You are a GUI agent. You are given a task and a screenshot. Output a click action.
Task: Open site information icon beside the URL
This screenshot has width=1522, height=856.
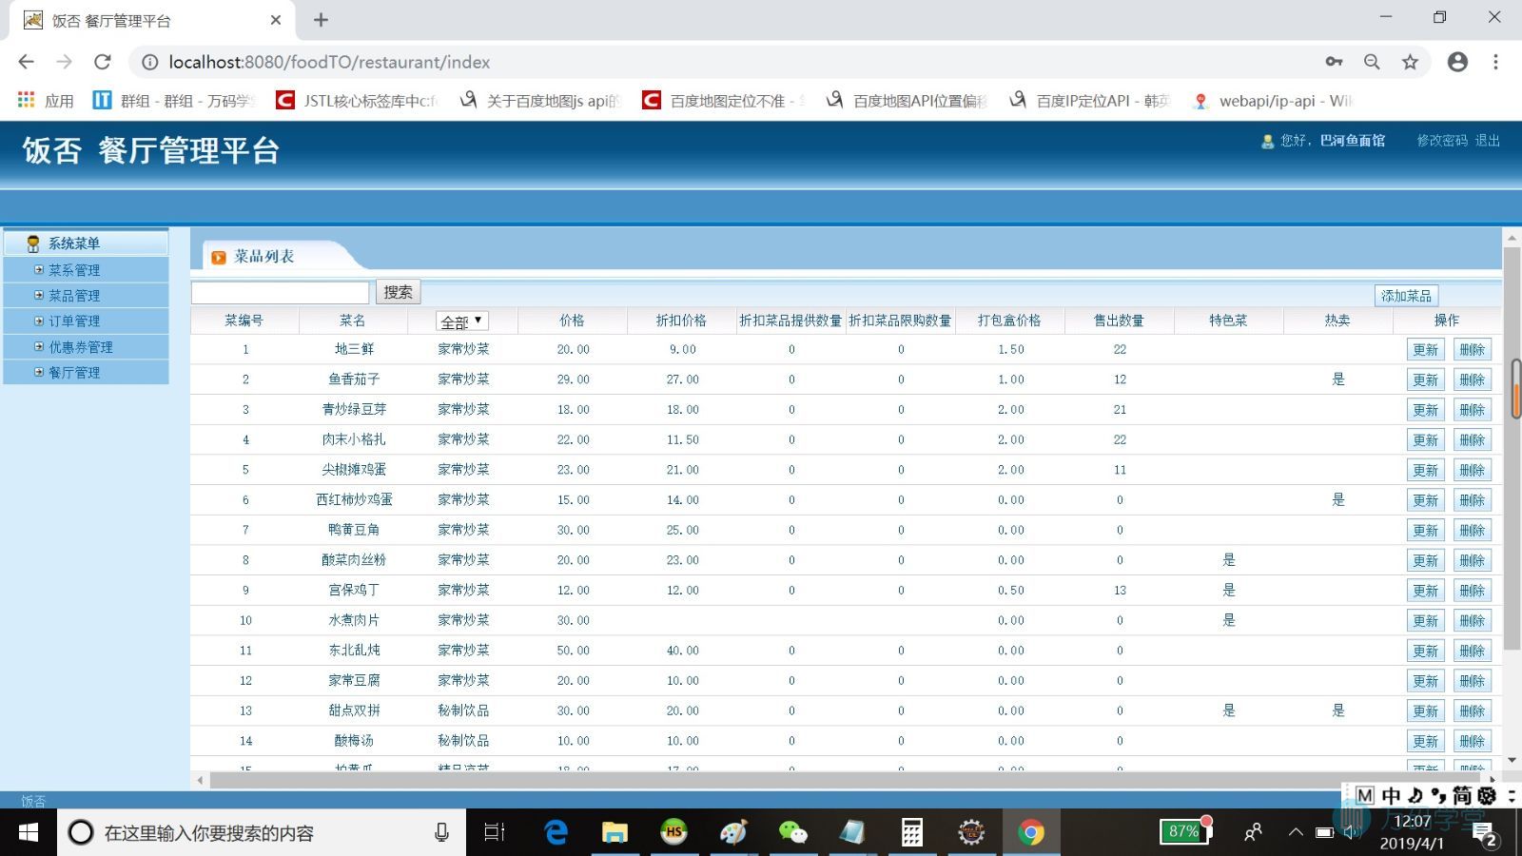149,62
